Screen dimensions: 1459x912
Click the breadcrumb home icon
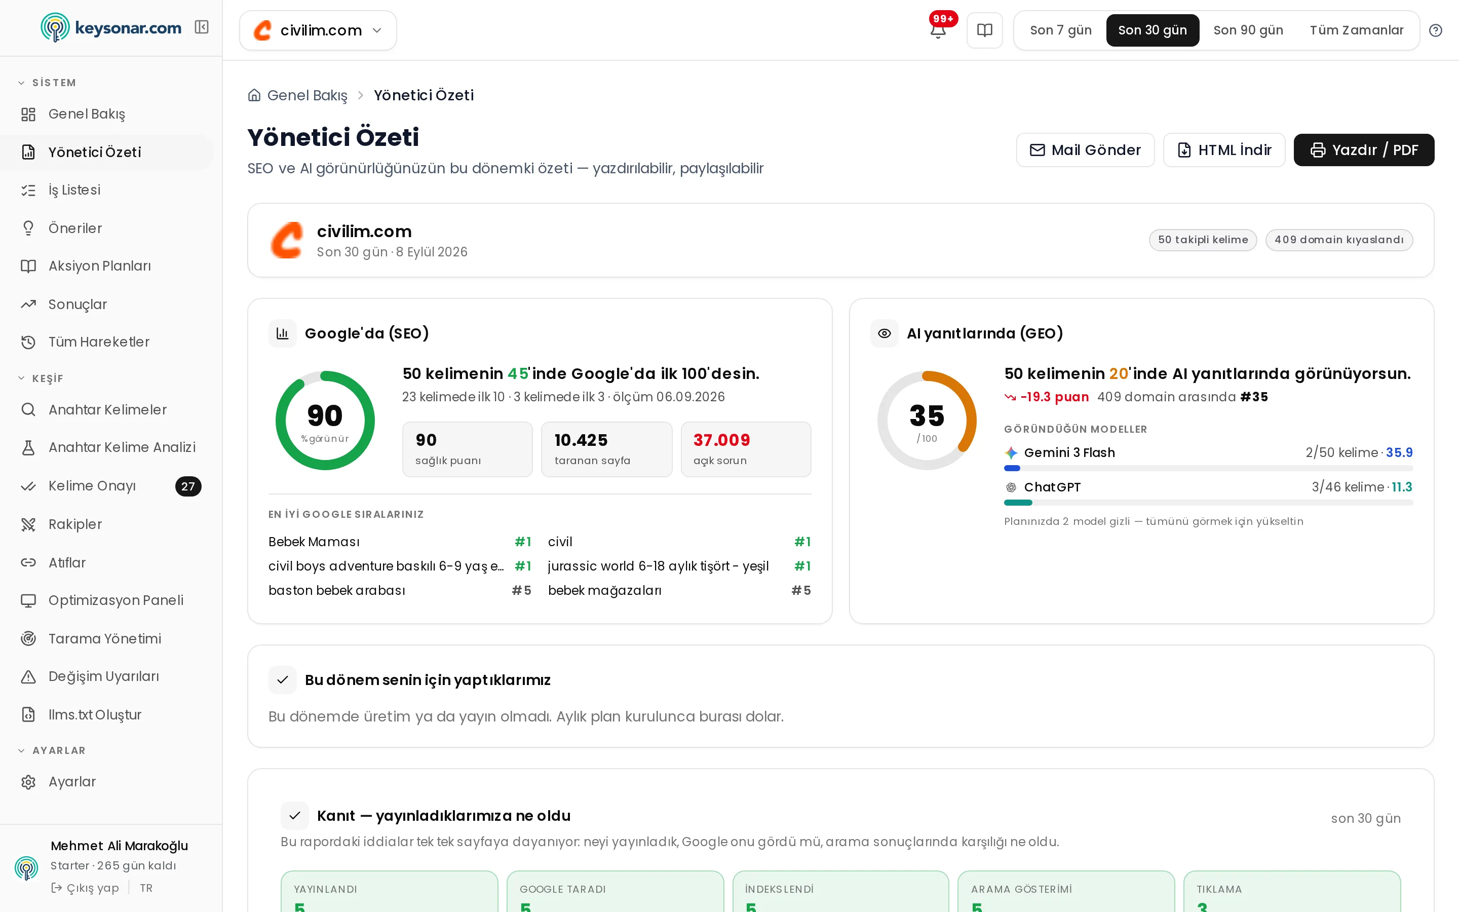[x=254, y=95]
